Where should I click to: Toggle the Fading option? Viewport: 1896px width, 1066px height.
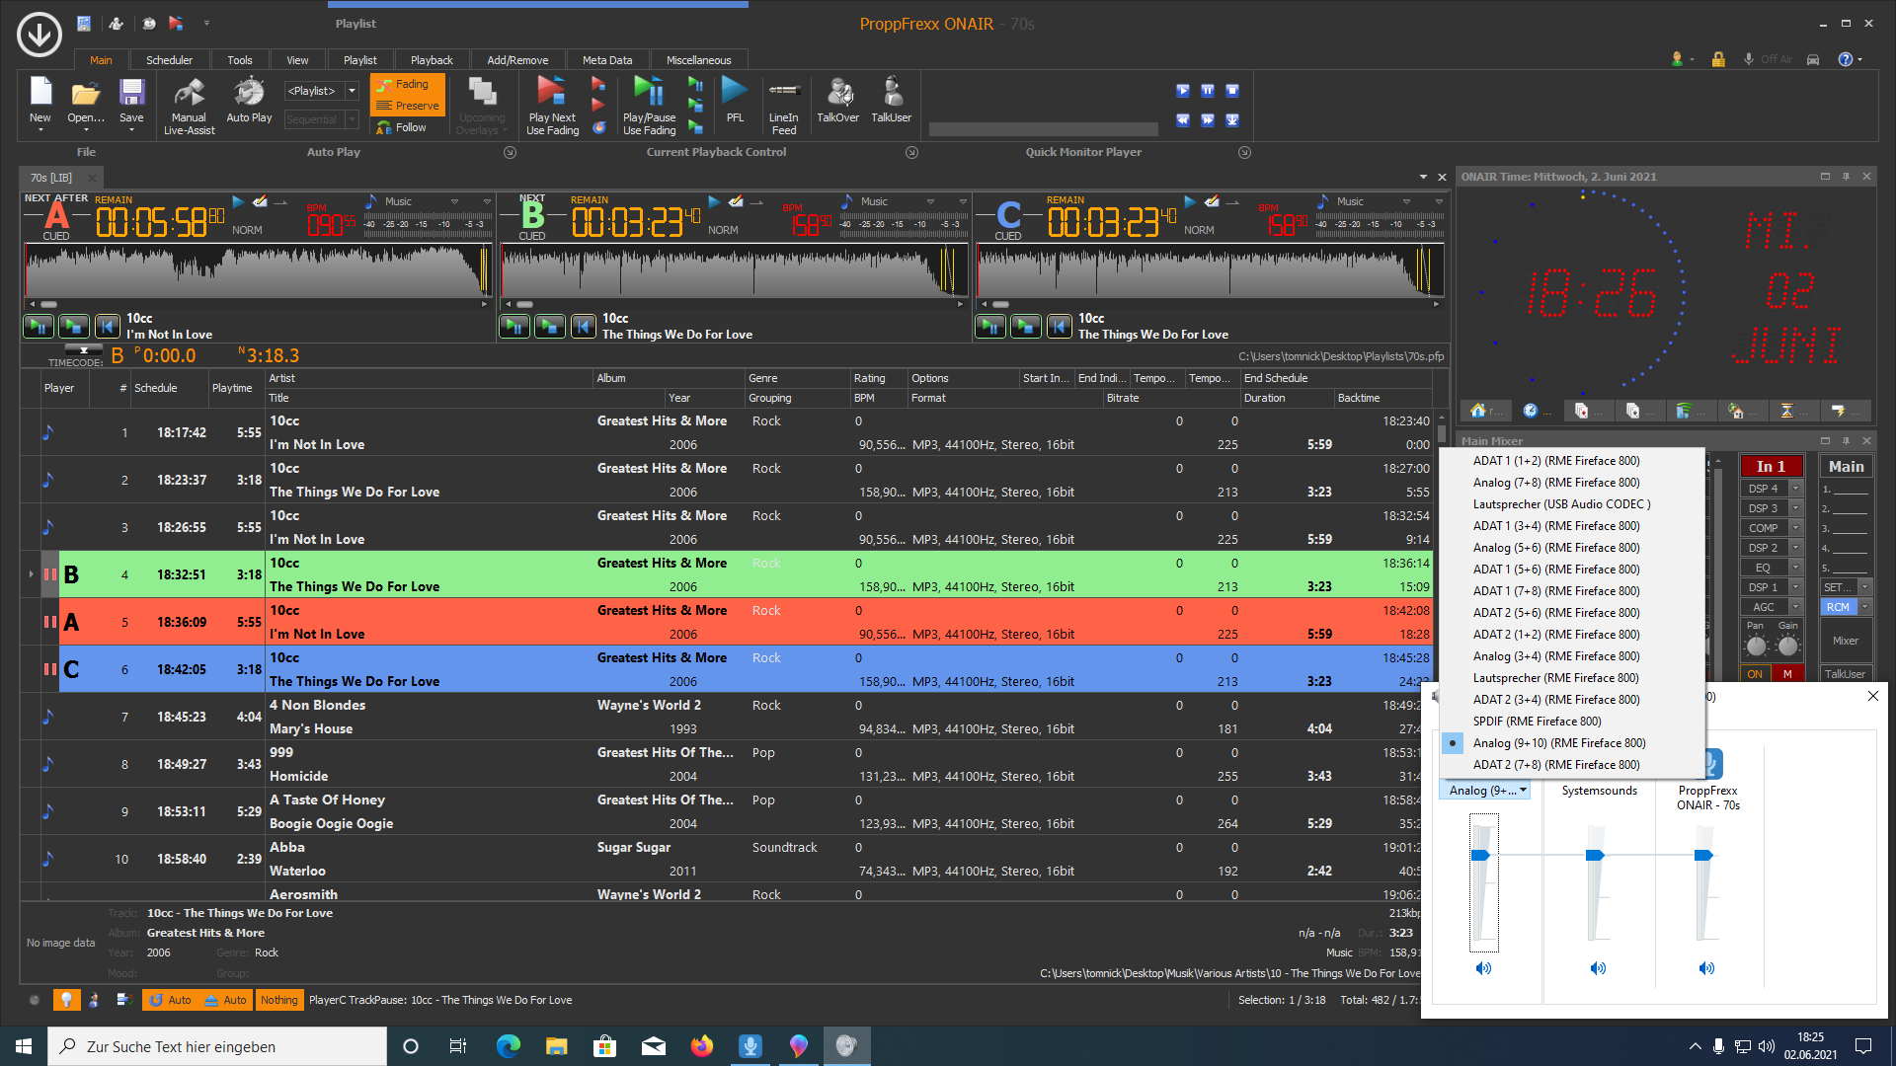click(x=407, y=85)
